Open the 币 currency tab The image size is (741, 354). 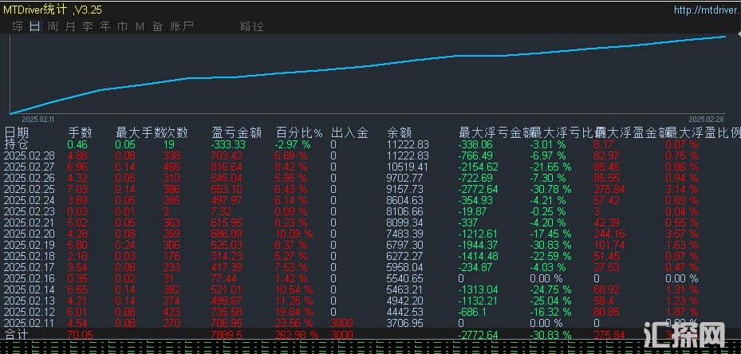point(122,26)
